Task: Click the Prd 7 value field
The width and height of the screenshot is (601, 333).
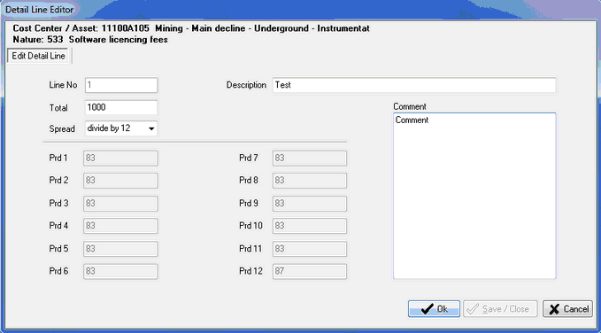Action: click(310, 158)
